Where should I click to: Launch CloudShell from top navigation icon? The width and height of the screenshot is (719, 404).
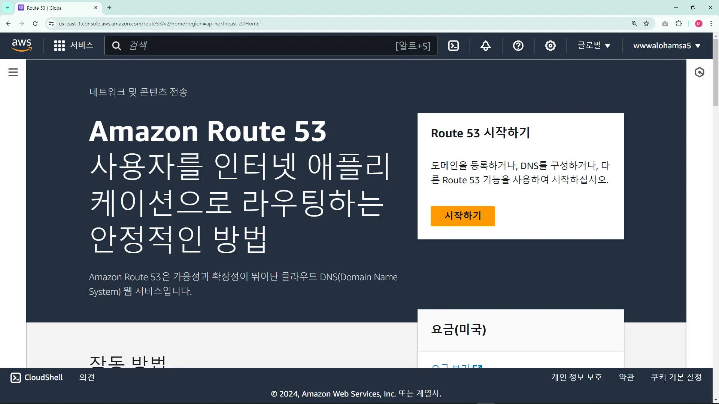[453, 46]
